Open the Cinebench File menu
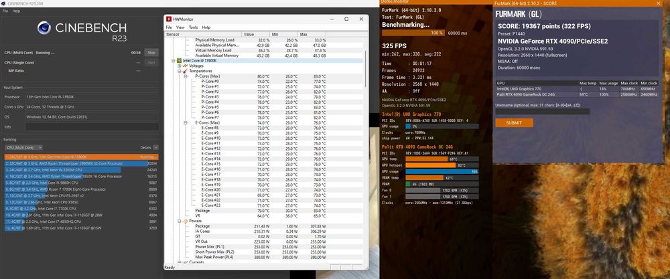670x279 pixels. [x=5, y=11]
